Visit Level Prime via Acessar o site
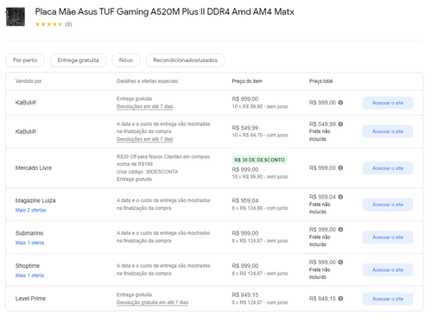 [x=388, y=299]
